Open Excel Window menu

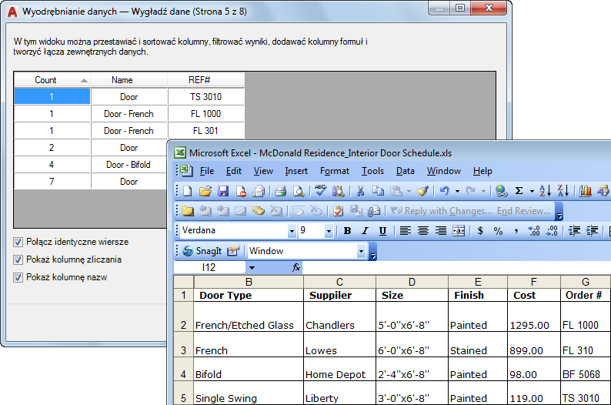pos(444,171)
